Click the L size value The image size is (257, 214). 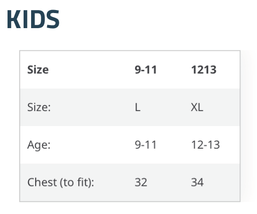(x=138, y=107)
